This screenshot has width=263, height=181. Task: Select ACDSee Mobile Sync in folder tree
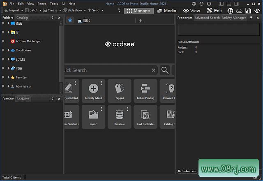28,42
